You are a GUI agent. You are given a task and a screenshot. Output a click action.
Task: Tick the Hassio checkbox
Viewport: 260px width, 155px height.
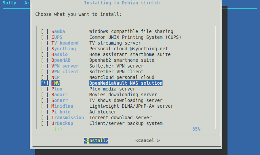45,54
